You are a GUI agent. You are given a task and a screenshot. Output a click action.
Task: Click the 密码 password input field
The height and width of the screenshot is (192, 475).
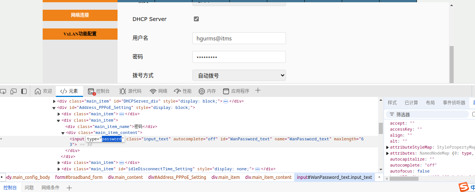pyautogui.click(x=239, y=57)
